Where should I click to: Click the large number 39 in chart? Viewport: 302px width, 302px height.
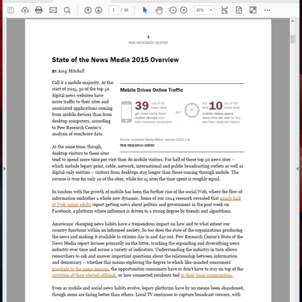[x=142, y=106]
